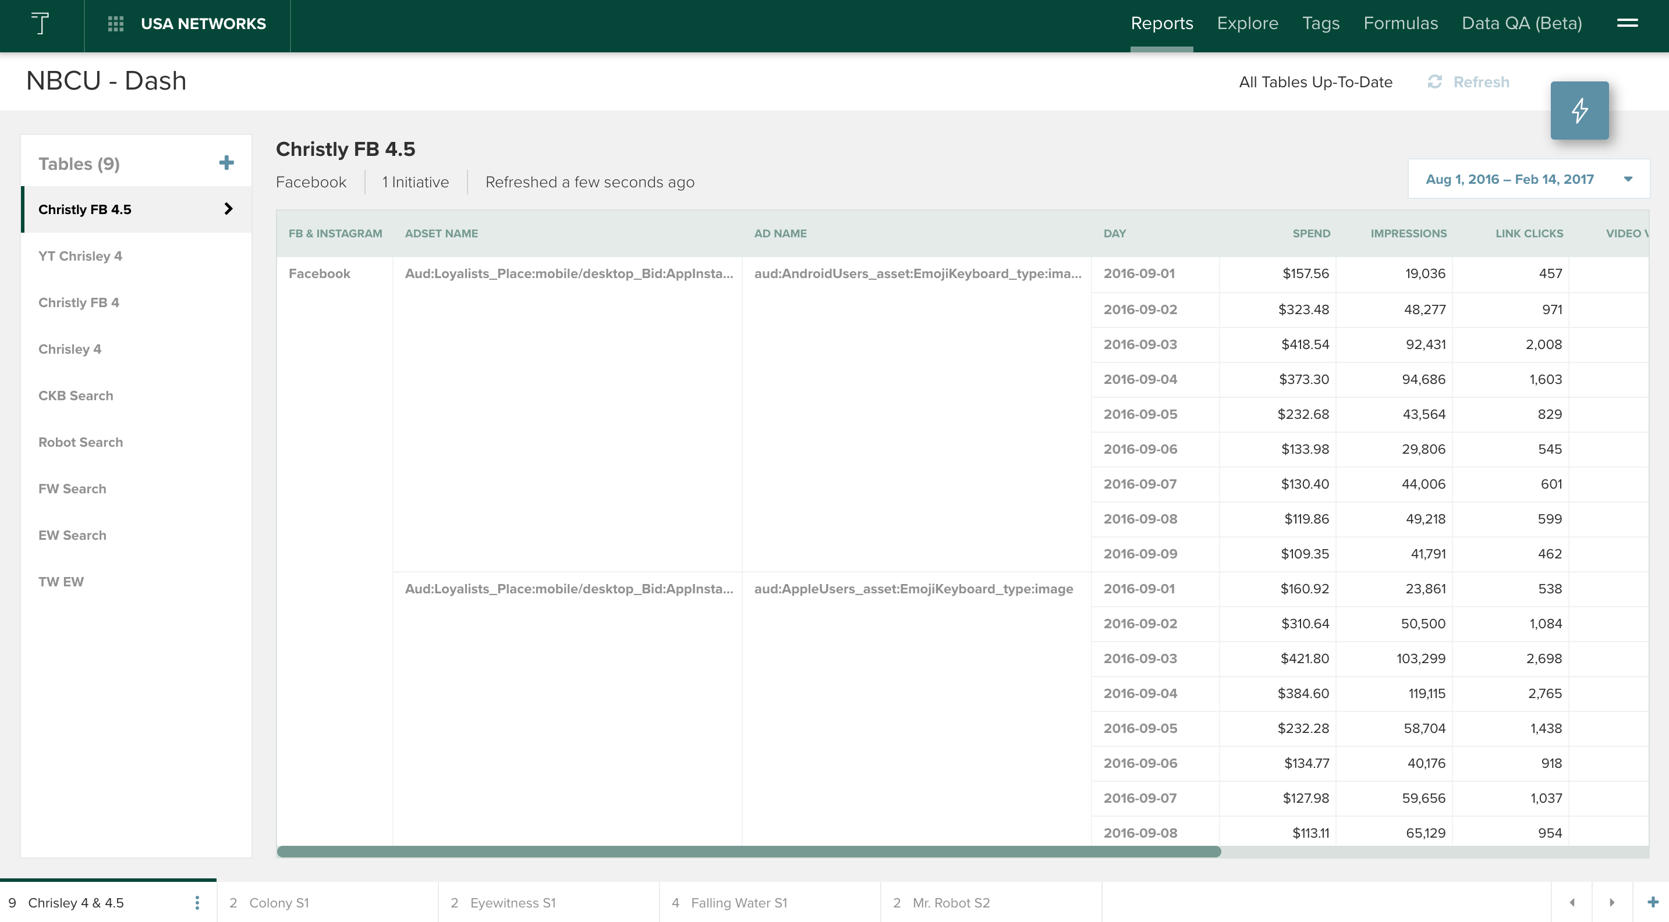Expand Christly FB 4.5 table with chevron

coord(228,208)
